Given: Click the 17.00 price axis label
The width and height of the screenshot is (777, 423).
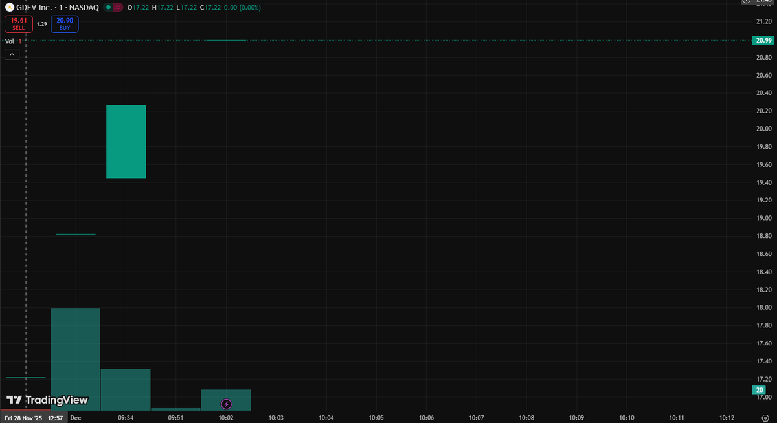Looking at the screenshot, I should click(763, 397).
